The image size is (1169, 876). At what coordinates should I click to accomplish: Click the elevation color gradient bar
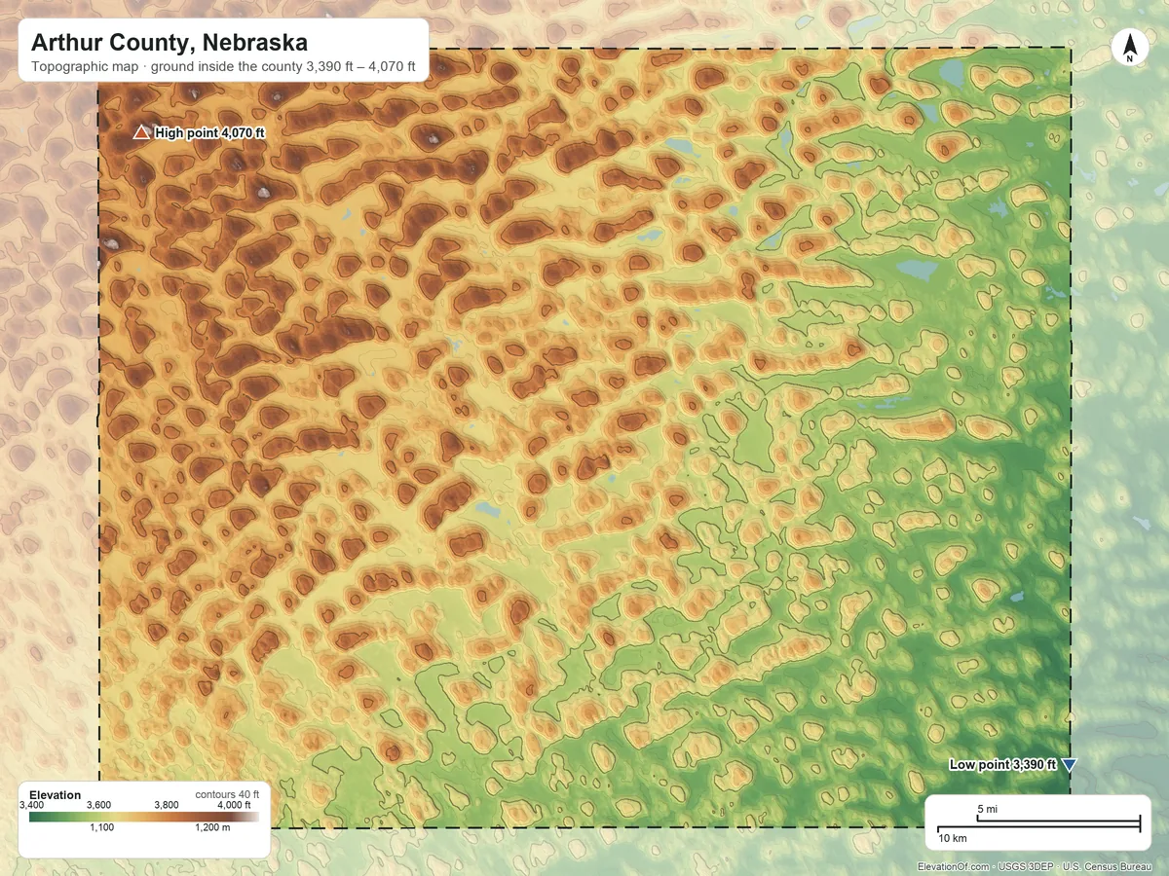[144, 816]
